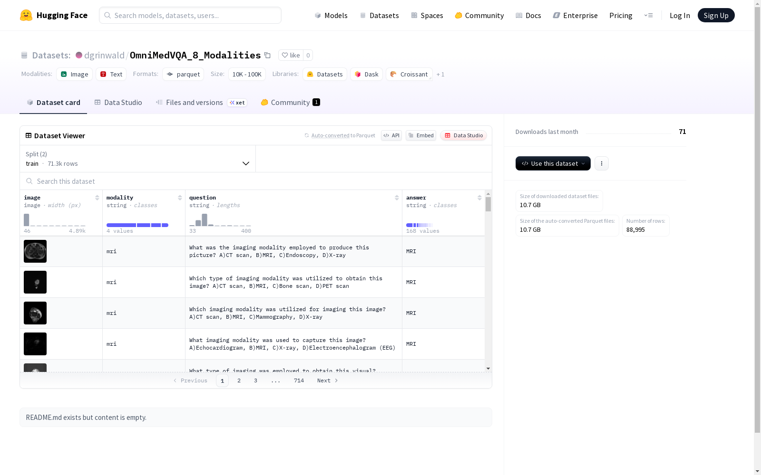
Task: Switch to the Dataset card tab
Action: tap(53, 103)
